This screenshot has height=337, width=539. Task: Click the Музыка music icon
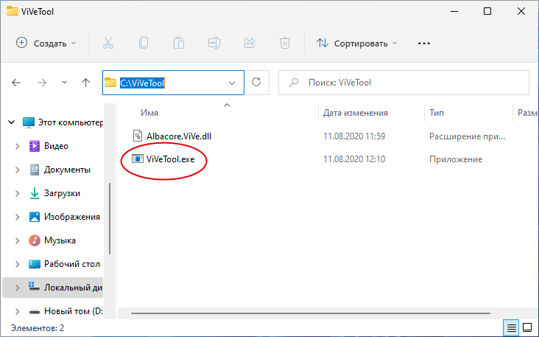coord(35,240)
